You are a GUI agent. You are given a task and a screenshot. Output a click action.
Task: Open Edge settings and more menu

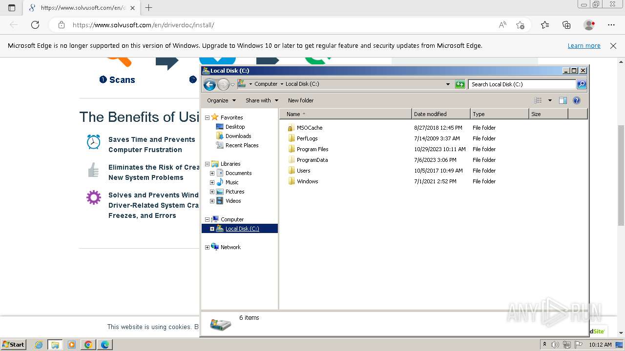point(611,25)
